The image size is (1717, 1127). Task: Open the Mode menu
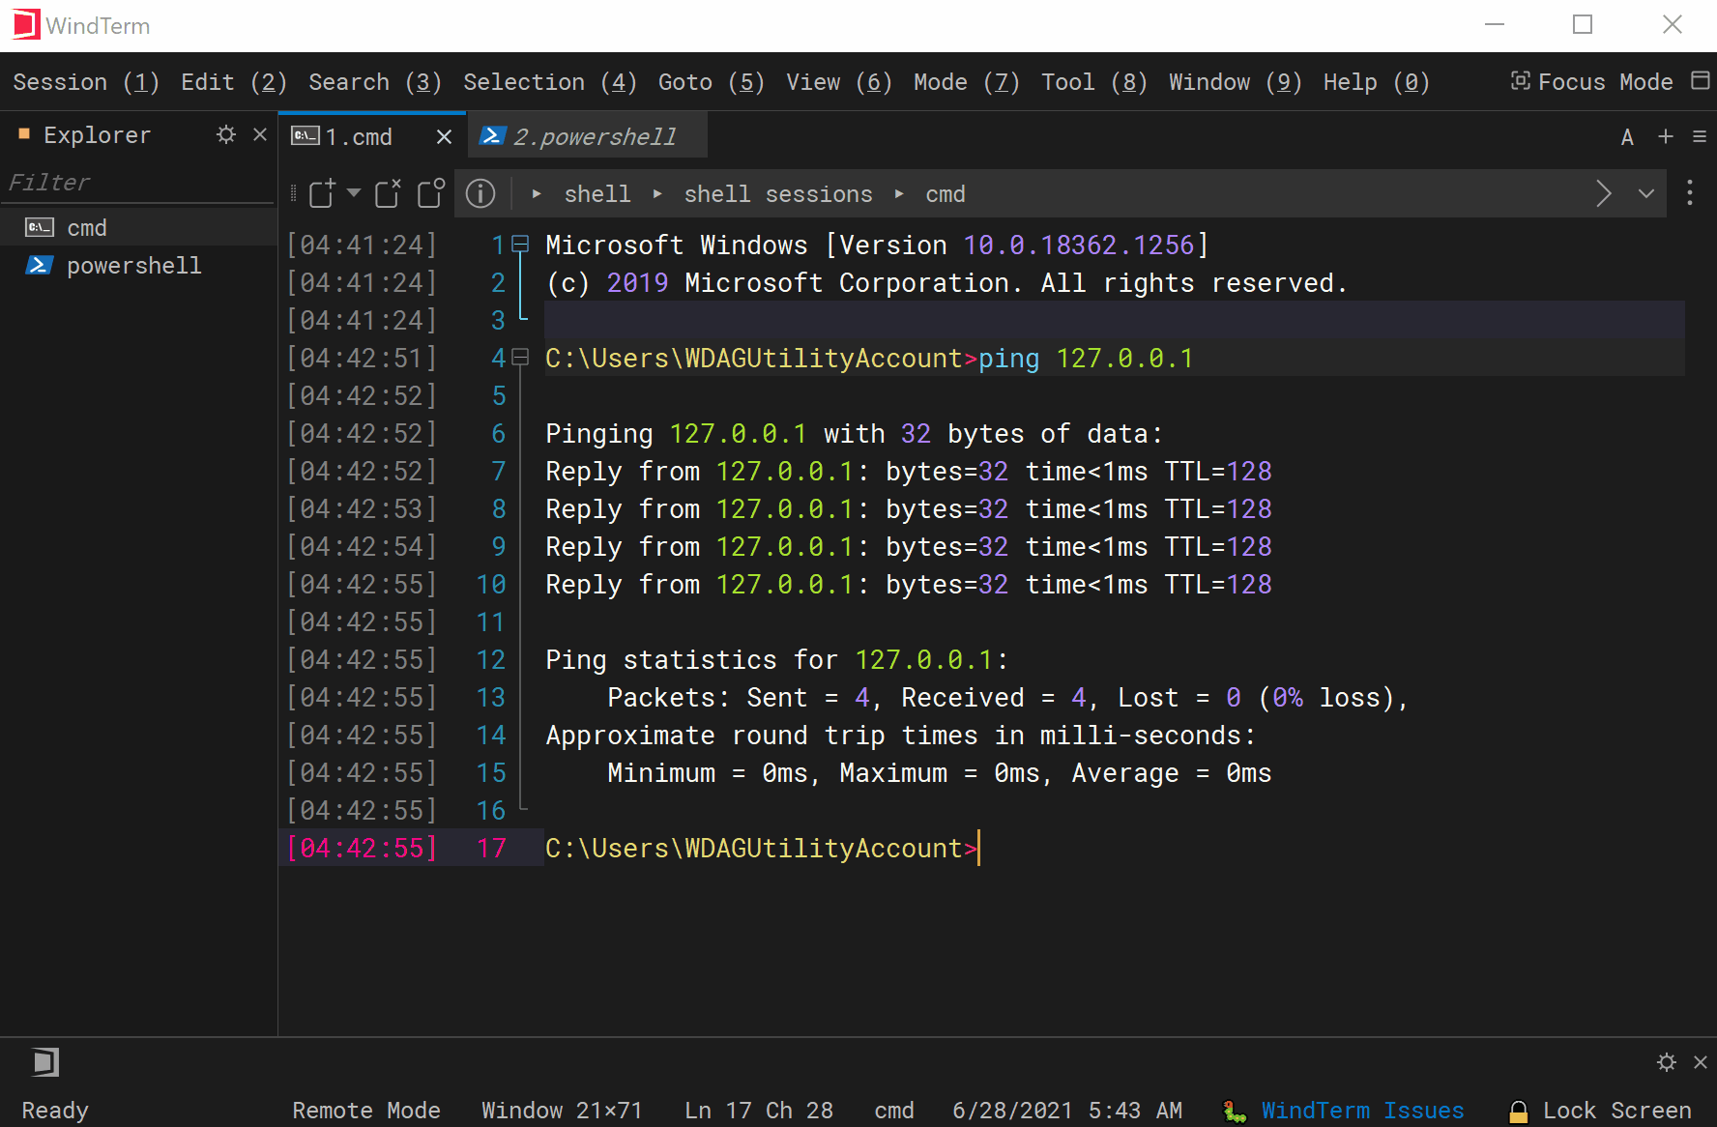tap(967, 82)
